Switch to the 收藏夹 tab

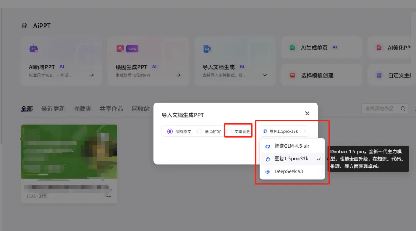pos(82,109)
